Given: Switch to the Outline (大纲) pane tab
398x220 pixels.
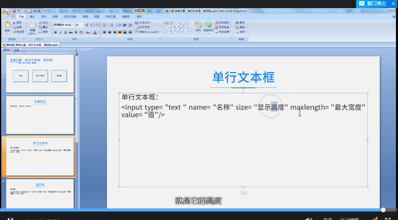Looking at the screenshot, I should [17, 50].
